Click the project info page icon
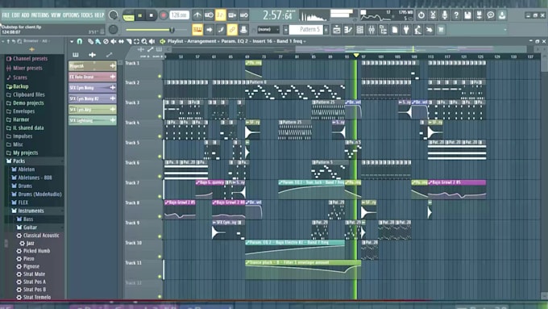 pos(395,30)
